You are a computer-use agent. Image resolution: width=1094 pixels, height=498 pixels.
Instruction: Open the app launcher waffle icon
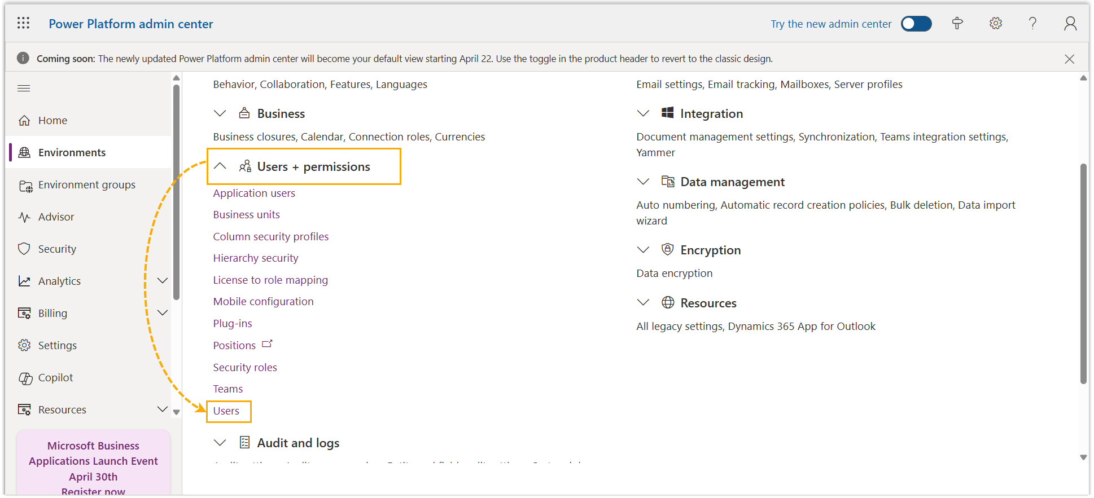[x=23, y=23]
